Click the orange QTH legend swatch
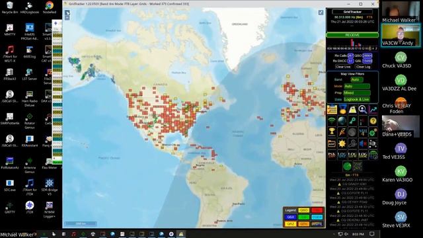 tap(303, 223)
